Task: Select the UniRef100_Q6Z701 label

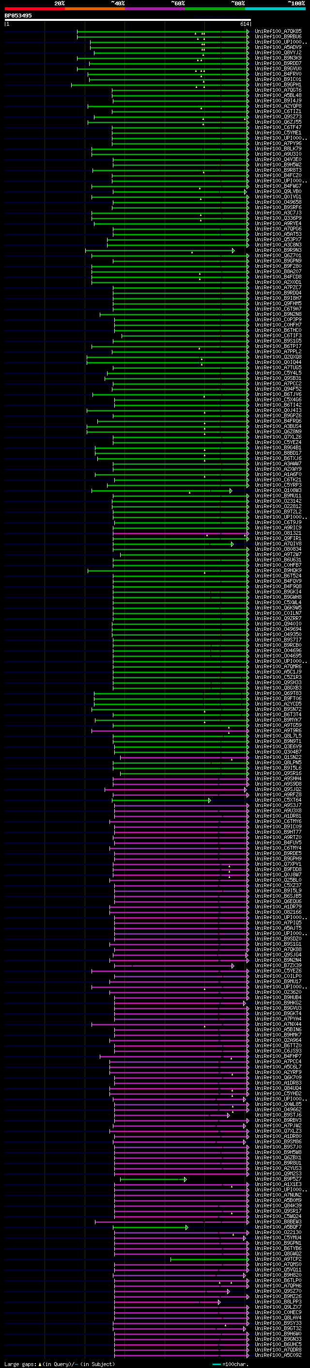Action: coord(278,255)
